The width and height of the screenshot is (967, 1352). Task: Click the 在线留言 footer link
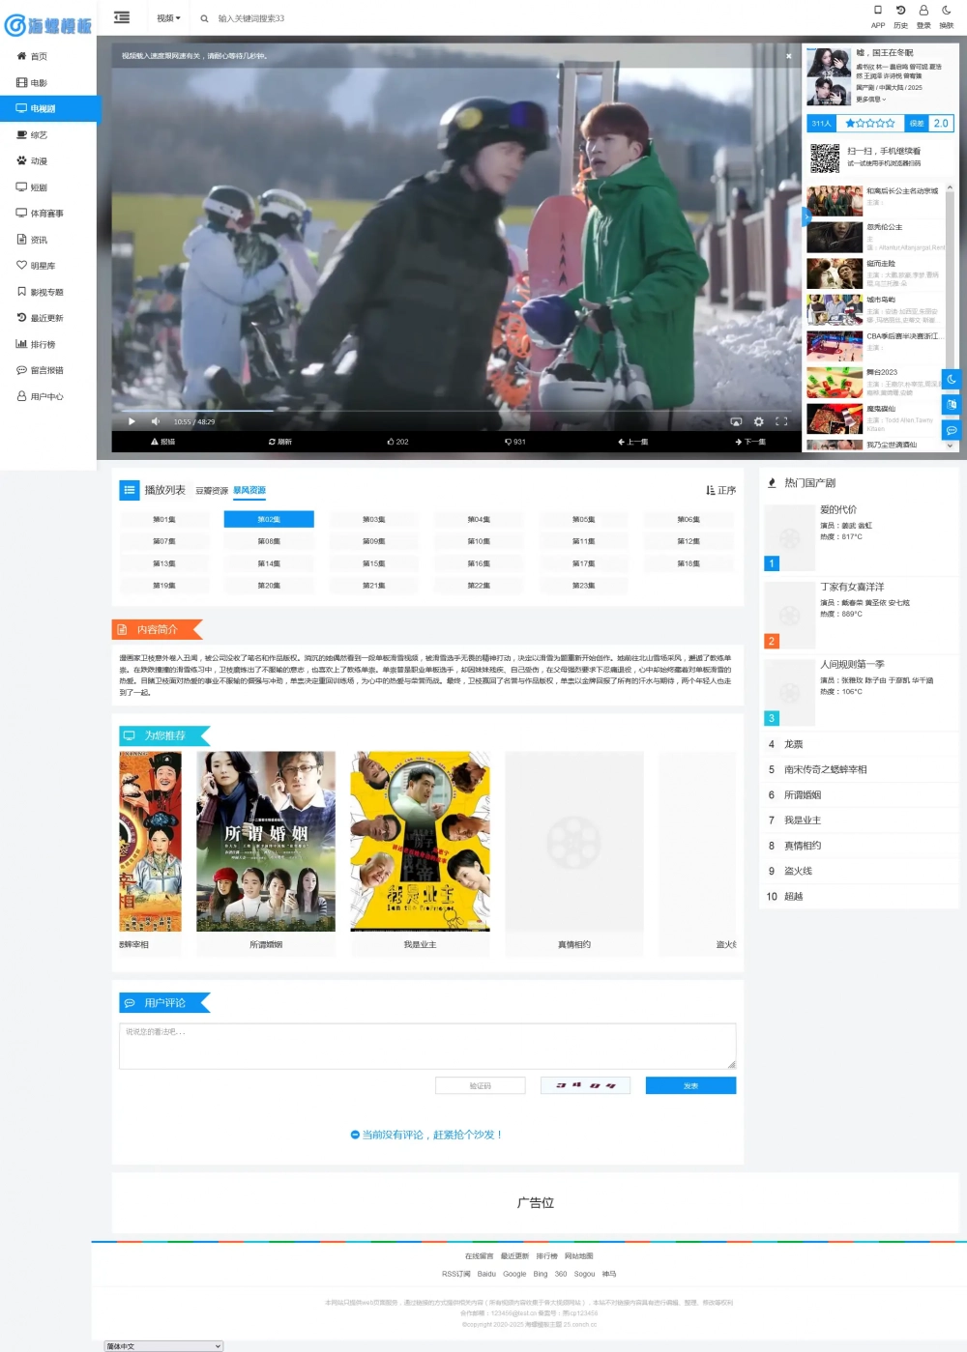(479, 1256)
